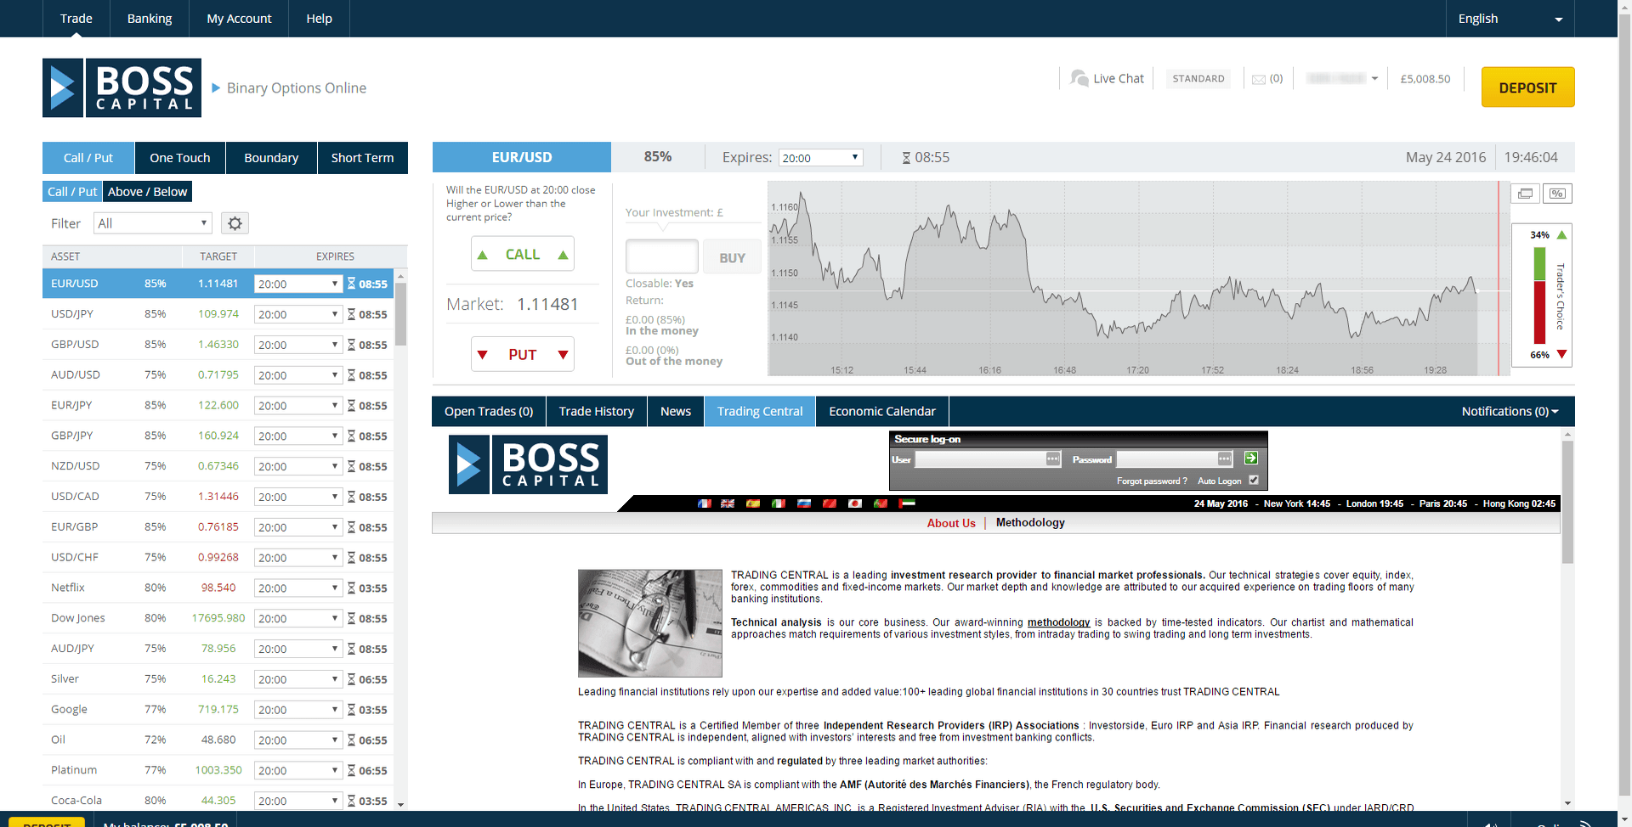This screenshot has width=1632, height=827.
Task: Open the asset list settings gear
Action: [x=235, y=223]
